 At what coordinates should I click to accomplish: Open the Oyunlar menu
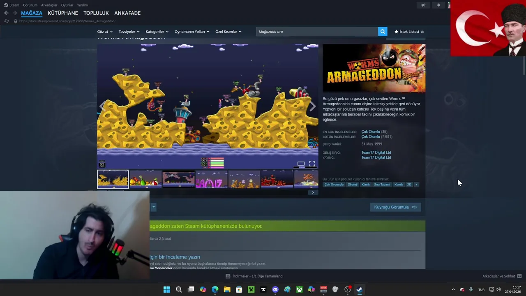point(67,5)
